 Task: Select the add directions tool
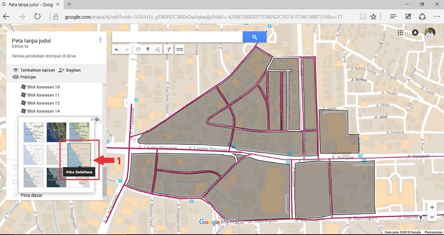168,50
